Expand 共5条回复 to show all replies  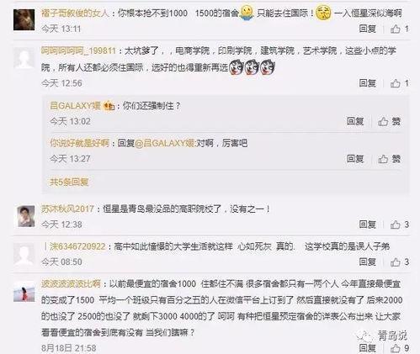(x=69, y=182)
